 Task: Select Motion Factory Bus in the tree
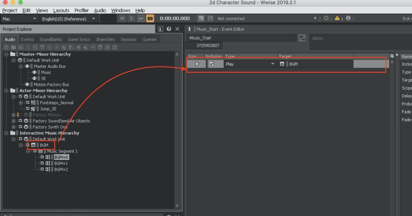click(x=51, y=85)
